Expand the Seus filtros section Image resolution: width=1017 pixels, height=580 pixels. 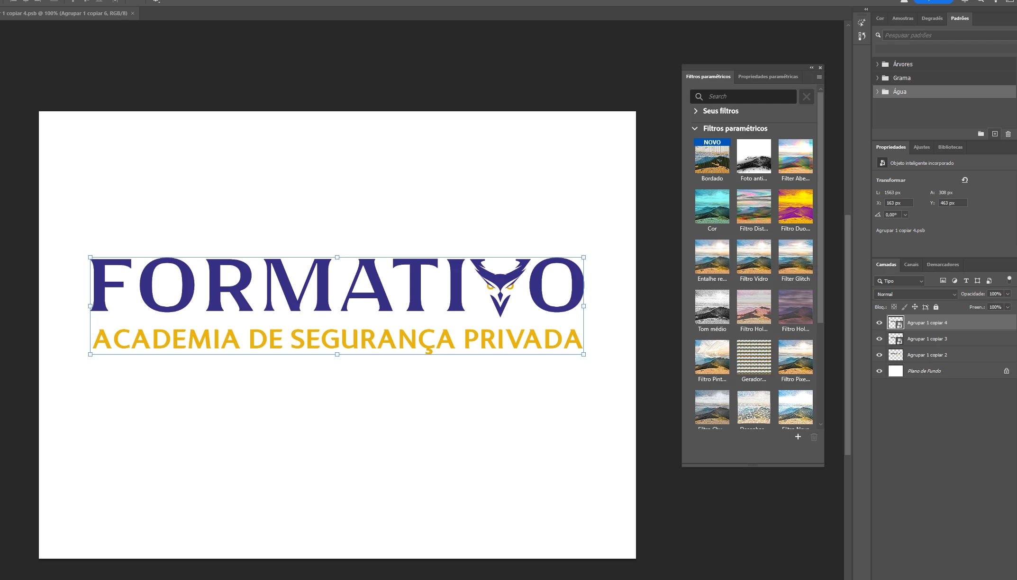pyautogui.click(x=696, y=111)
